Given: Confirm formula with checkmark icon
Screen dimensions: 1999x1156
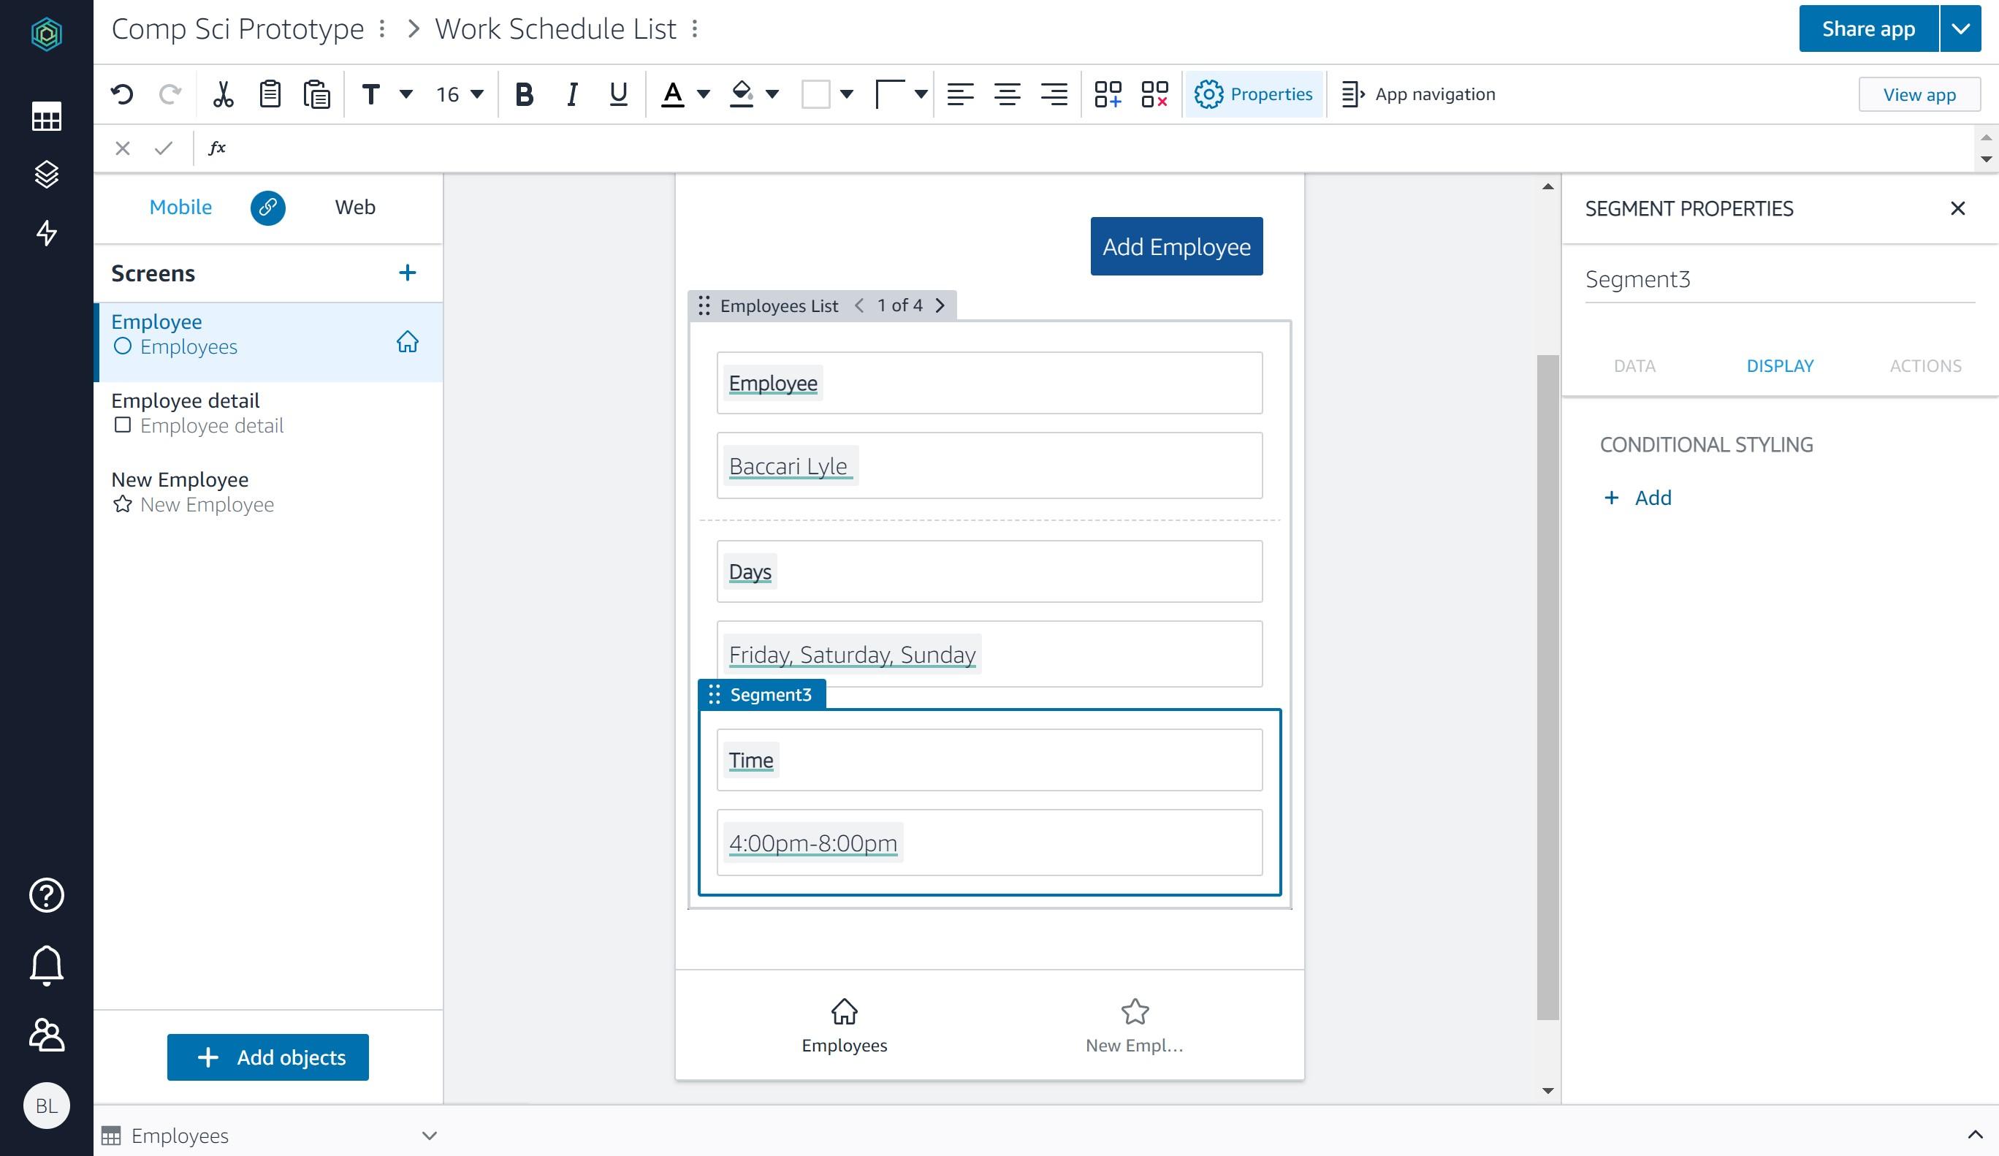Looking at the screenshot, I should tap(164, 148).
